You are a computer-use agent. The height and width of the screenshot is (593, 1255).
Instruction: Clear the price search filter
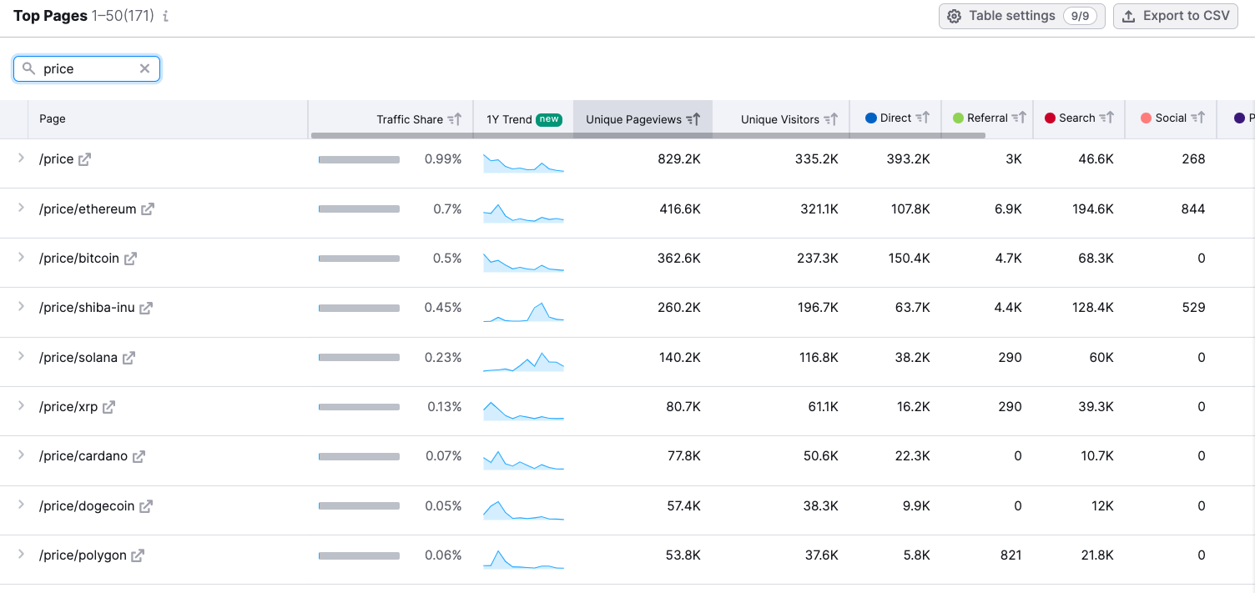click(x=144, y=68)
